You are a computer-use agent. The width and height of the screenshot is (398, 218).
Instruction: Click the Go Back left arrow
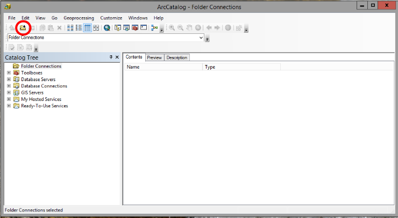click(x=209, y=27)
